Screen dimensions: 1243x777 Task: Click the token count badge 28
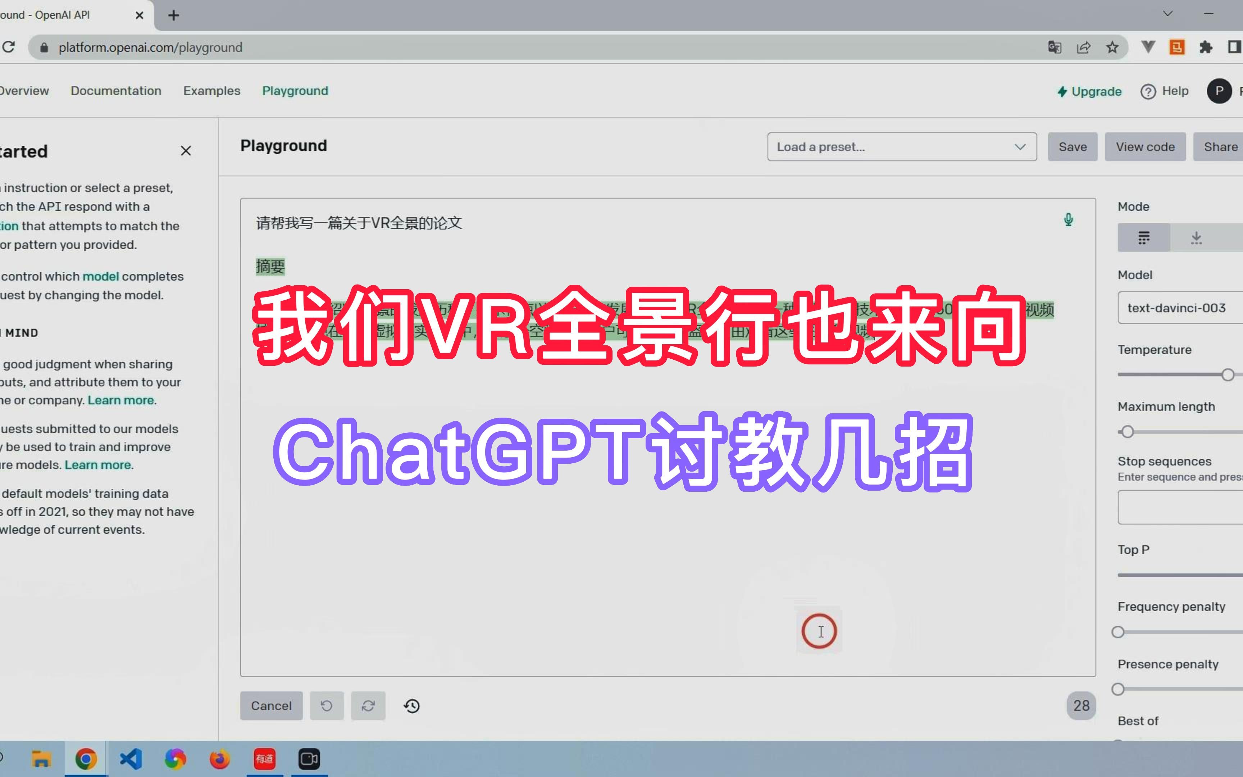click(x=1081, y=705)
